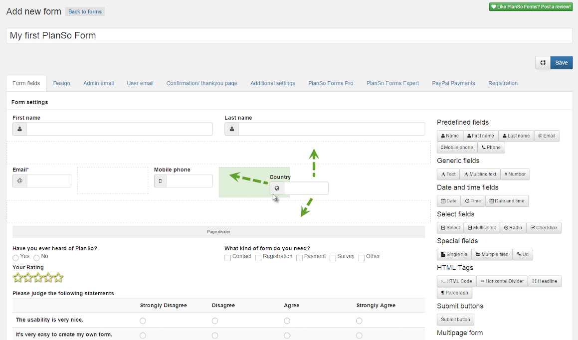Open the Confirmation/ thankyou page tab
Viewport: 578px width, 340px height.
[x=201, y=83]
